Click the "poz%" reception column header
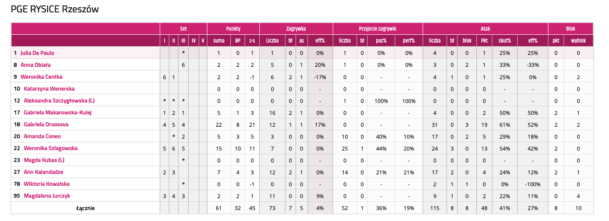609x221 pixels. point(381,41)
